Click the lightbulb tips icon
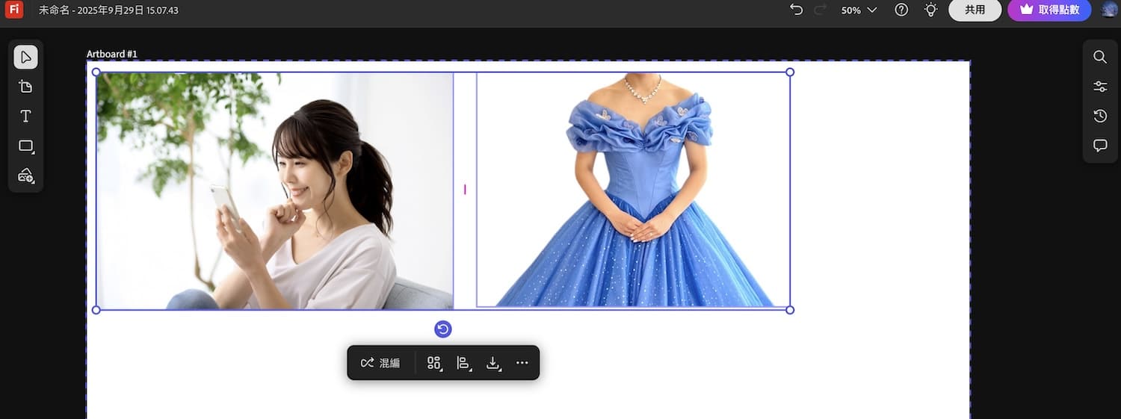1121x419 pixels. click(930, 10)
